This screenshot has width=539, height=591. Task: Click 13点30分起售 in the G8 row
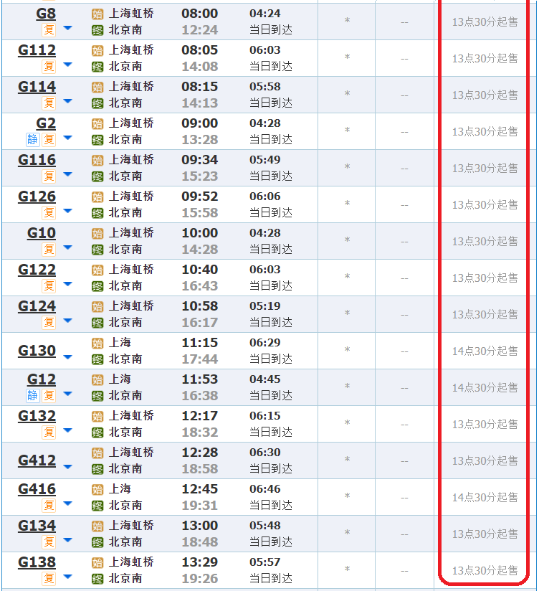coord(485,22)
